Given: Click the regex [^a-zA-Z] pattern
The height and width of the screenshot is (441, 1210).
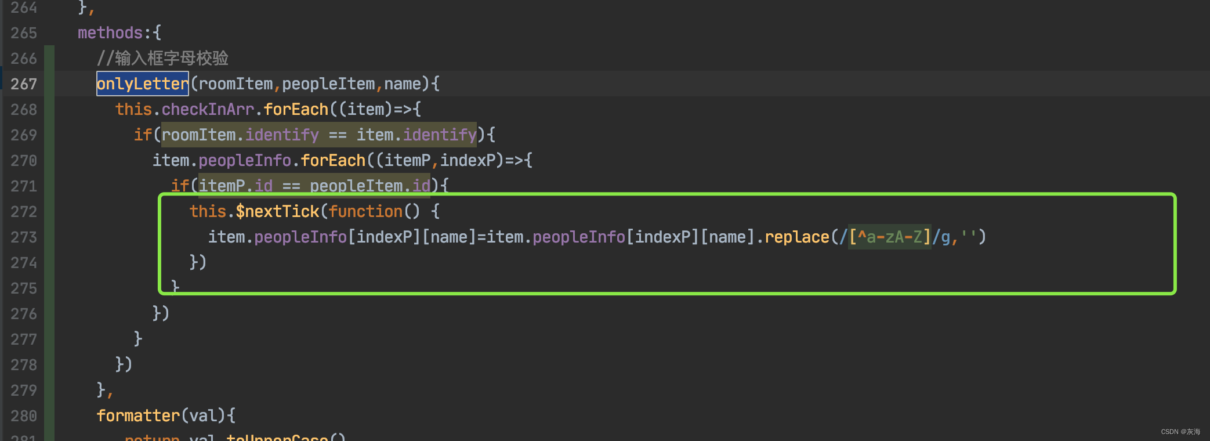Looking at the screenshot, I should click(x=890, y=237).
